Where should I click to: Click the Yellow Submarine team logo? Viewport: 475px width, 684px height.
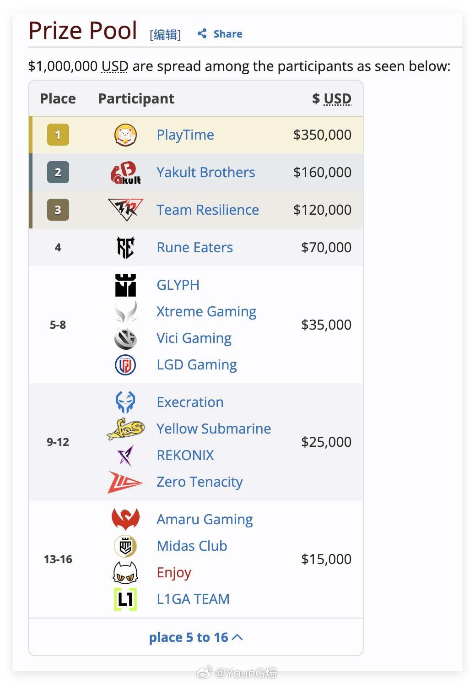125,429
